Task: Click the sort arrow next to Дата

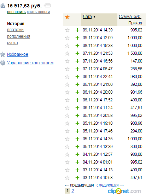Action: coord(94,17)
